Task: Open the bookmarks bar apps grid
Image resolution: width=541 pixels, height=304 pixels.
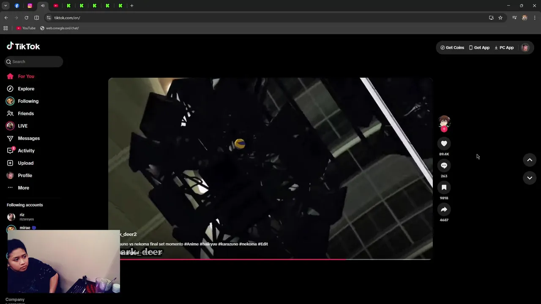Action: pyautogui.click(x=5, y=28)
